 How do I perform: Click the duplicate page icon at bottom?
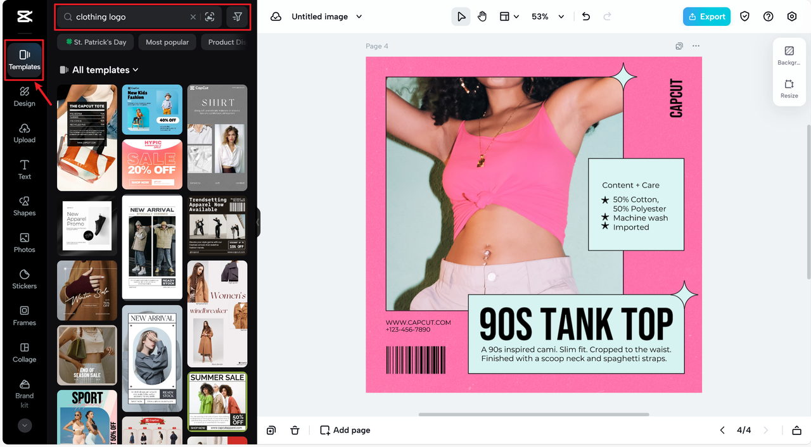click(271, 431)
